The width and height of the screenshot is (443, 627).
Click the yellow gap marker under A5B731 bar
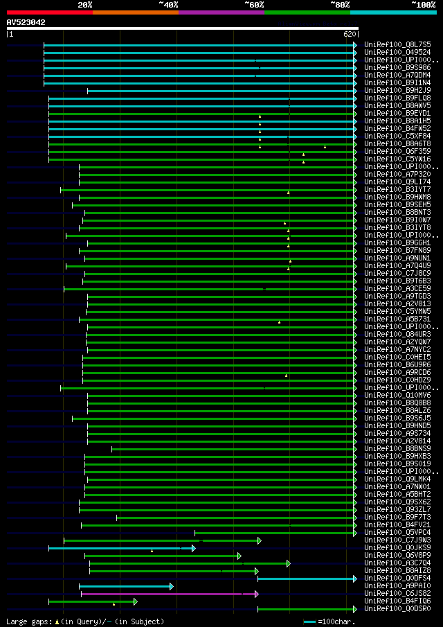coord(279,322)
